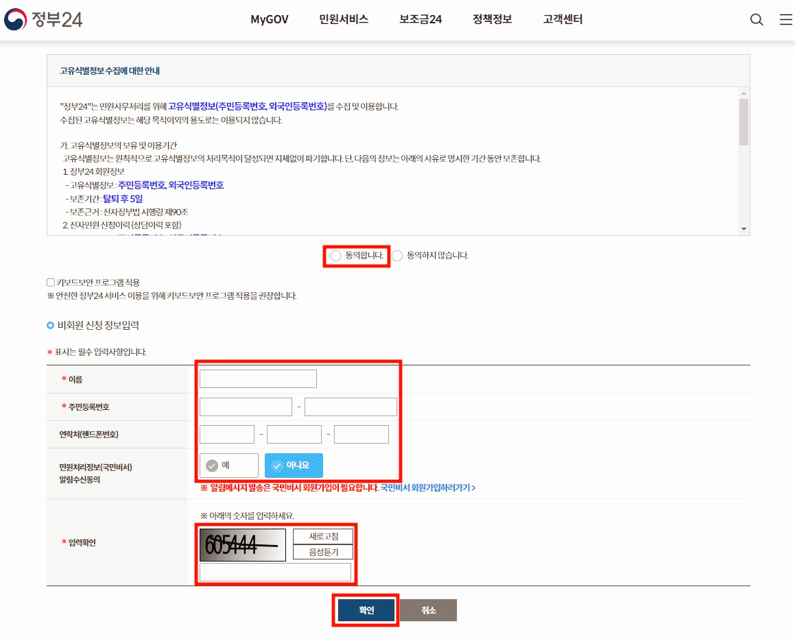The height and width of the screenshot is (639, 795).
Task: Open the 보조금24 menu
Action: pos(419,20)
